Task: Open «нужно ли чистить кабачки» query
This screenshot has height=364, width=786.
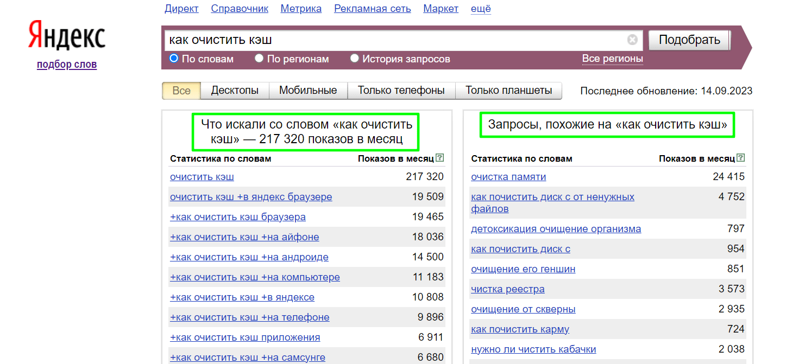Action: click(x=533, y=349)
